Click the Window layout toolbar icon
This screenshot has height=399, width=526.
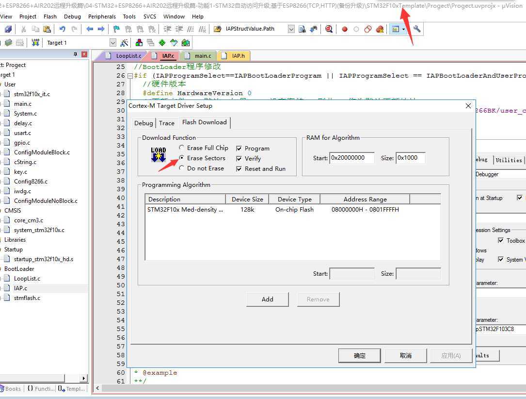396,29
